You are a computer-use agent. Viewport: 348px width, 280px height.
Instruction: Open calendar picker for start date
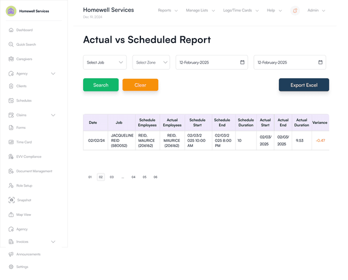(242, 63)
